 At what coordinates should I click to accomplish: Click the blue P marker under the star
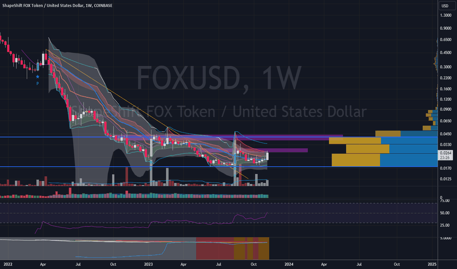[x=38, y=84]
